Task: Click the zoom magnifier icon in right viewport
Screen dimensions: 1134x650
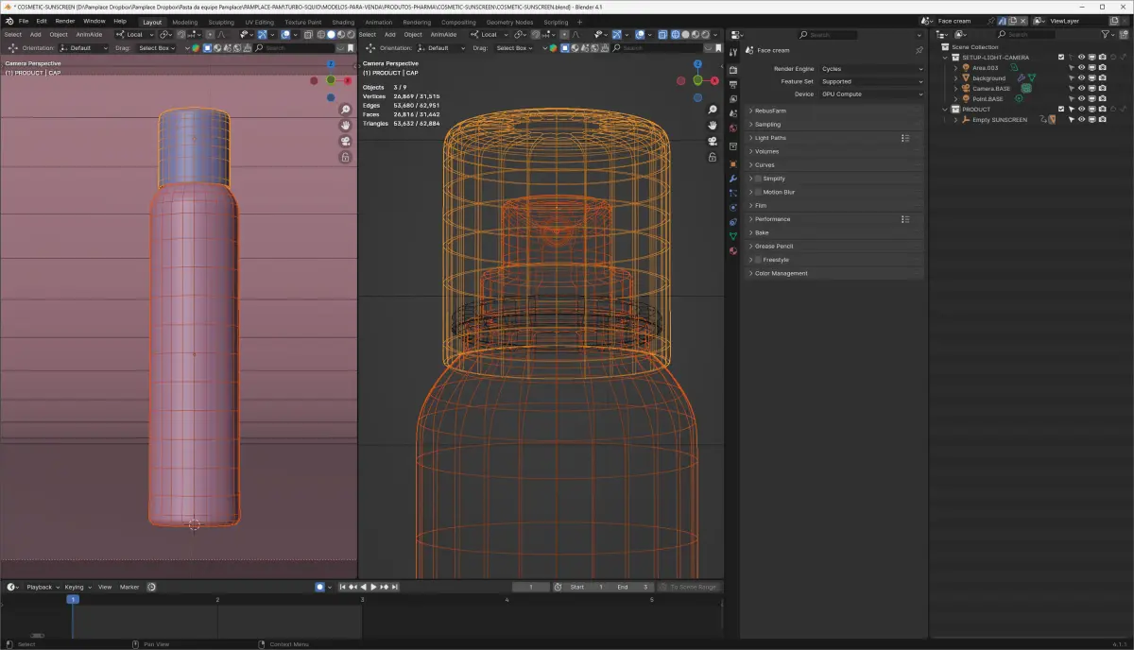Action: tap(713, 111)
